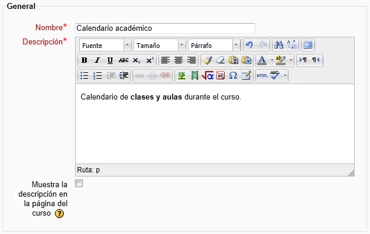Insert an image with tree icon
This screenshot has height=234, width=370.
(x=181, y=76)
